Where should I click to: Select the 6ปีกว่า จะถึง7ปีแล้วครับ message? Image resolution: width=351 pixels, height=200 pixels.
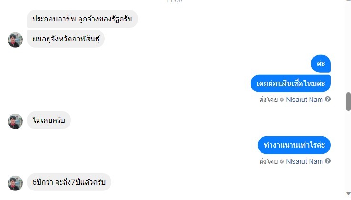pyautogui.click(x=69, y=182)
